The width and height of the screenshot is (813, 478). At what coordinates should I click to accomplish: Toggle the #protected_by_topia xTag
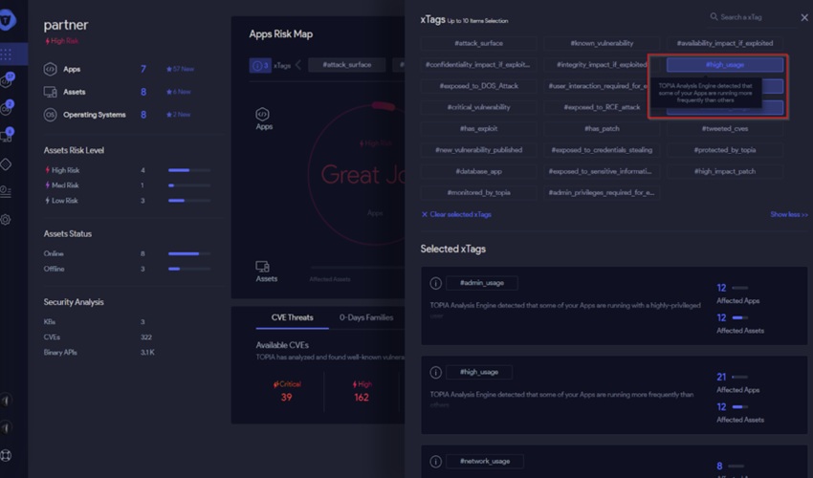pyautogui.click(x=724, y=150)
